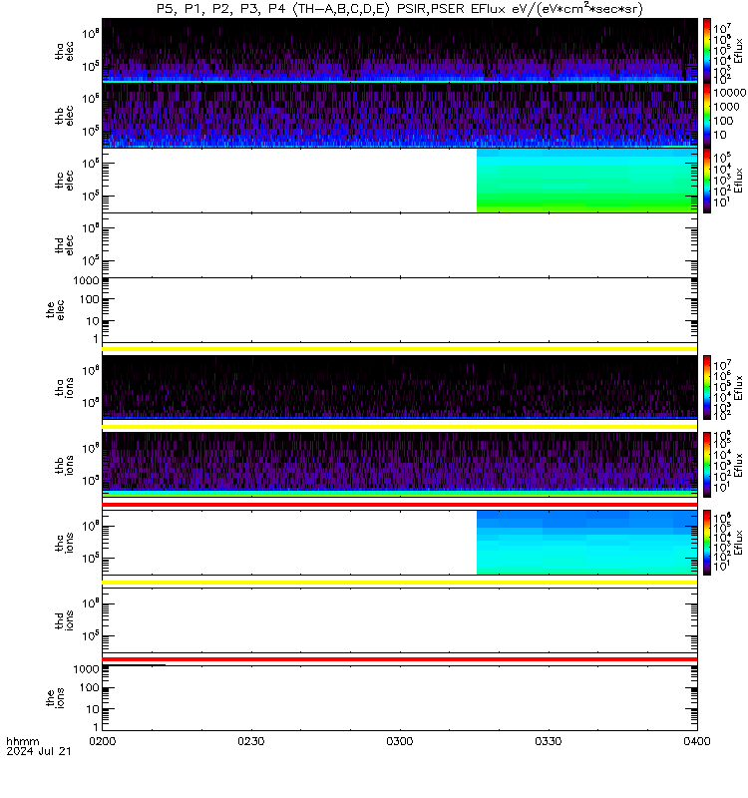Click the 'thd ions' panel label

point(64,620)
